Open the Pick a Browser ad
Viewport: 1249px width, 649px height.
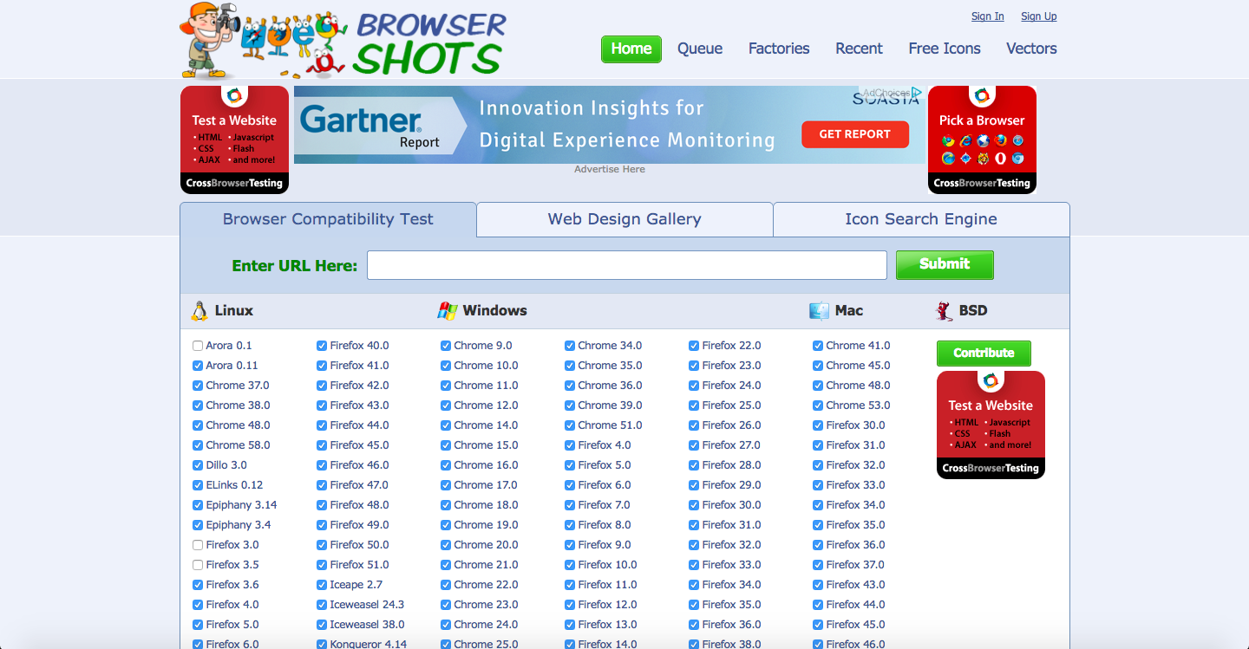pyautogui.click(x=982, y=140)
